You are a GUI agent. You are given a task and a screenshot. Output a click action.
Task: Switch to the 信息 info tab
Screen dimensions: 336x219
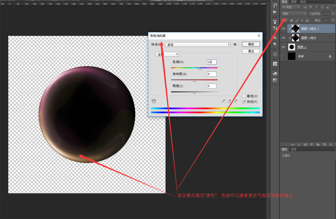coord(294,149)
